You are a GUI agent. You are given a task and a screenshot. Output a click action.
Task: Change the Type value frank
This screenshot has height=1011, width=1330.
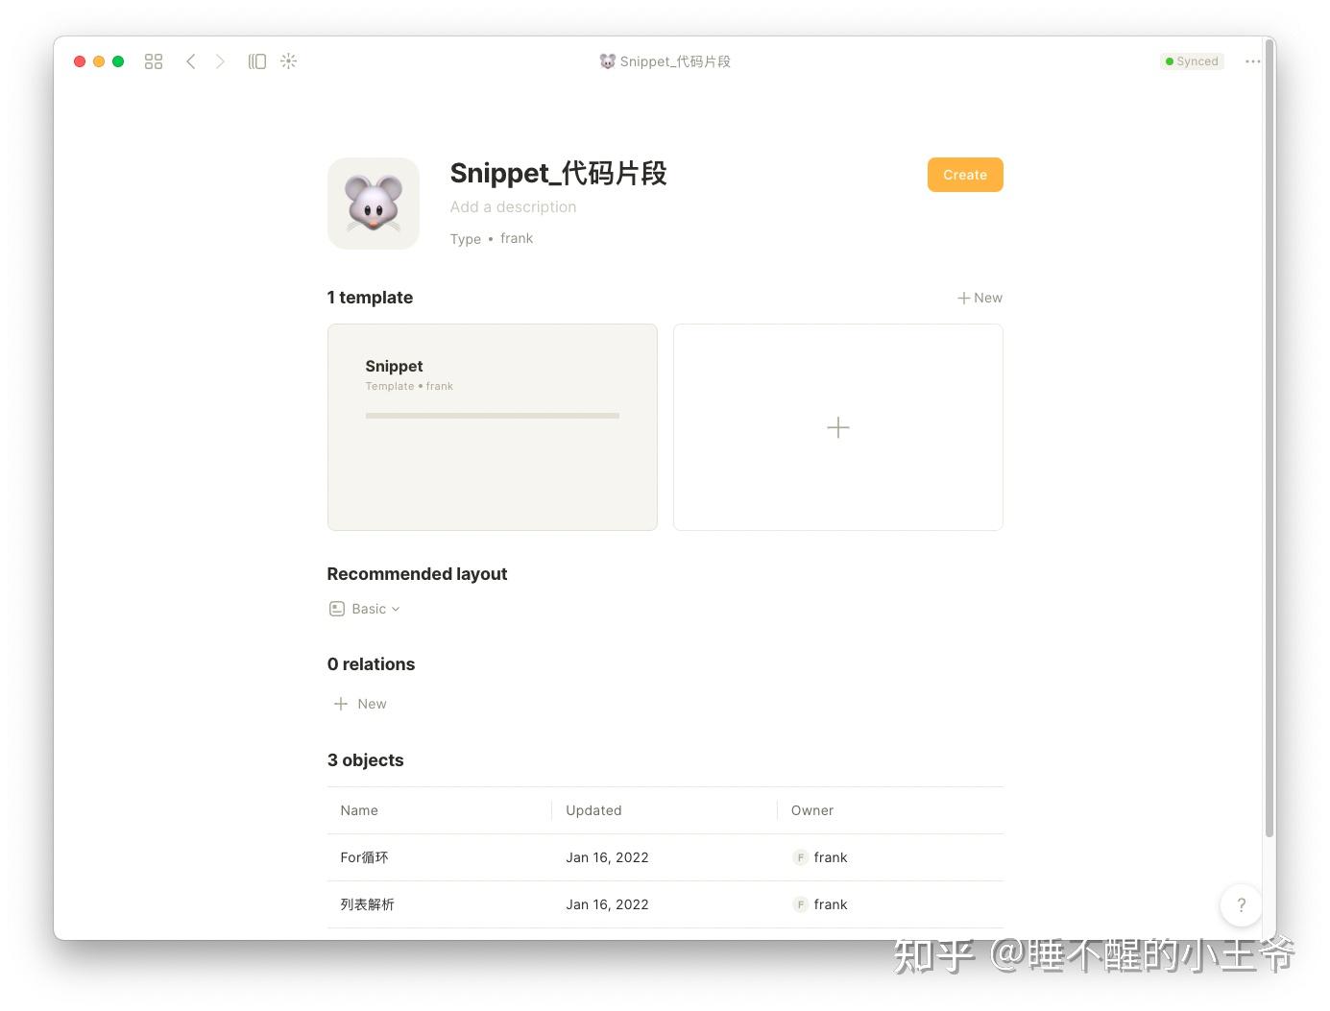point(517,238)
